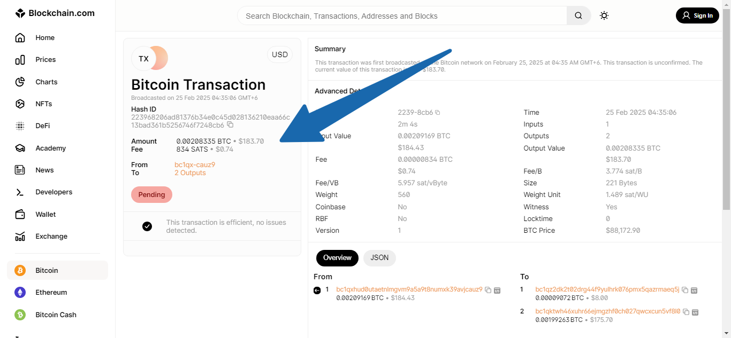
Task: Toggle the light/dark theme sun icon
Action: tap(604, 15)
